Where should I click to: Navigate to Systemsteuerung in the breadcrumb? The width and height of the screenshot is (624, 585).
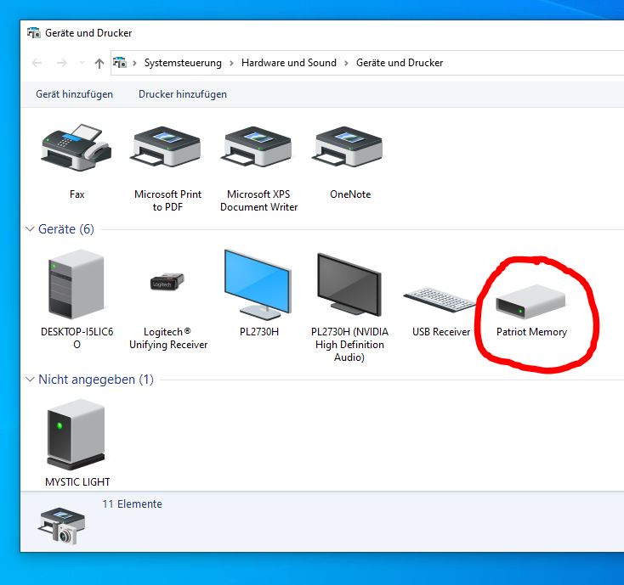click(183, 63)
